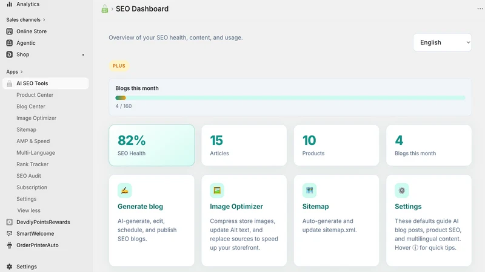Open the Settings card title
The image size is (485, 272).
(x=408, y=207)
